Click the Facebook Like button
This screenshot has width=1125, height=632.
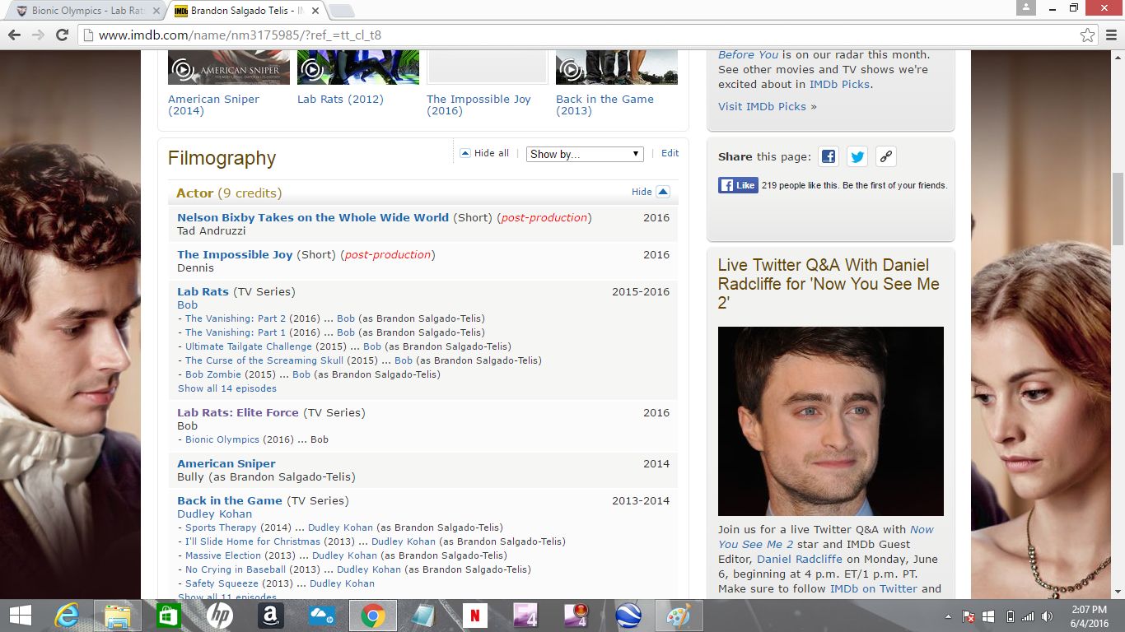738,186
